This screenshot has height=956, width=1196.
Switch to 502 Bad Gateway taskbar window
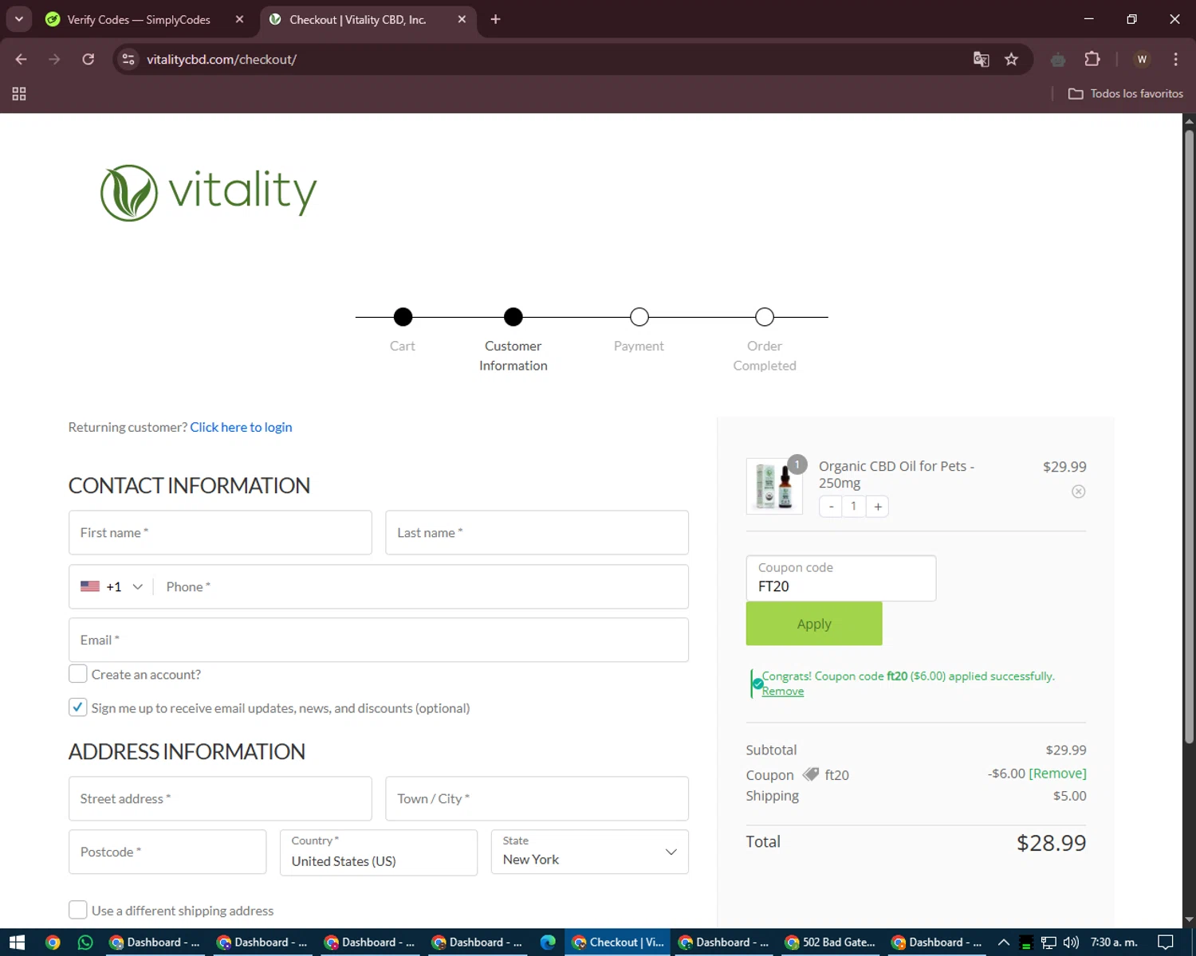tap(830, 942)
